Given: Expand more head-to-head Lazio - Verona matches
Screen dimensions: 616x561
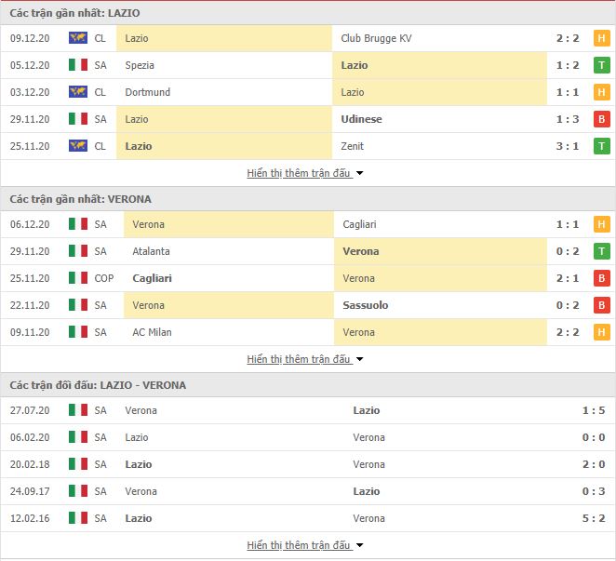Looking at the screenshot, I should coord(305,545).
